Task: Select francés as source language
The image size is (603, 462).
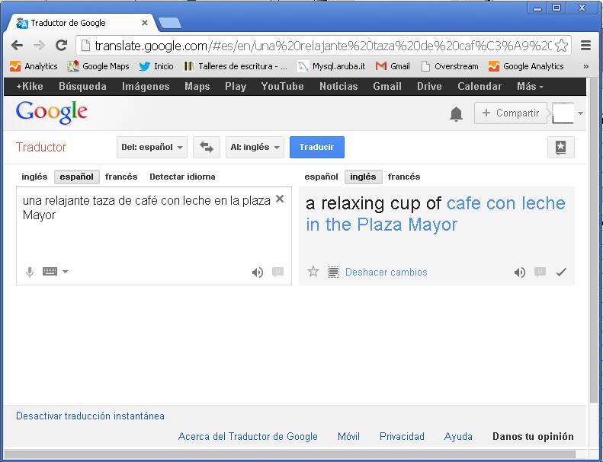Action: click(121, 177)
